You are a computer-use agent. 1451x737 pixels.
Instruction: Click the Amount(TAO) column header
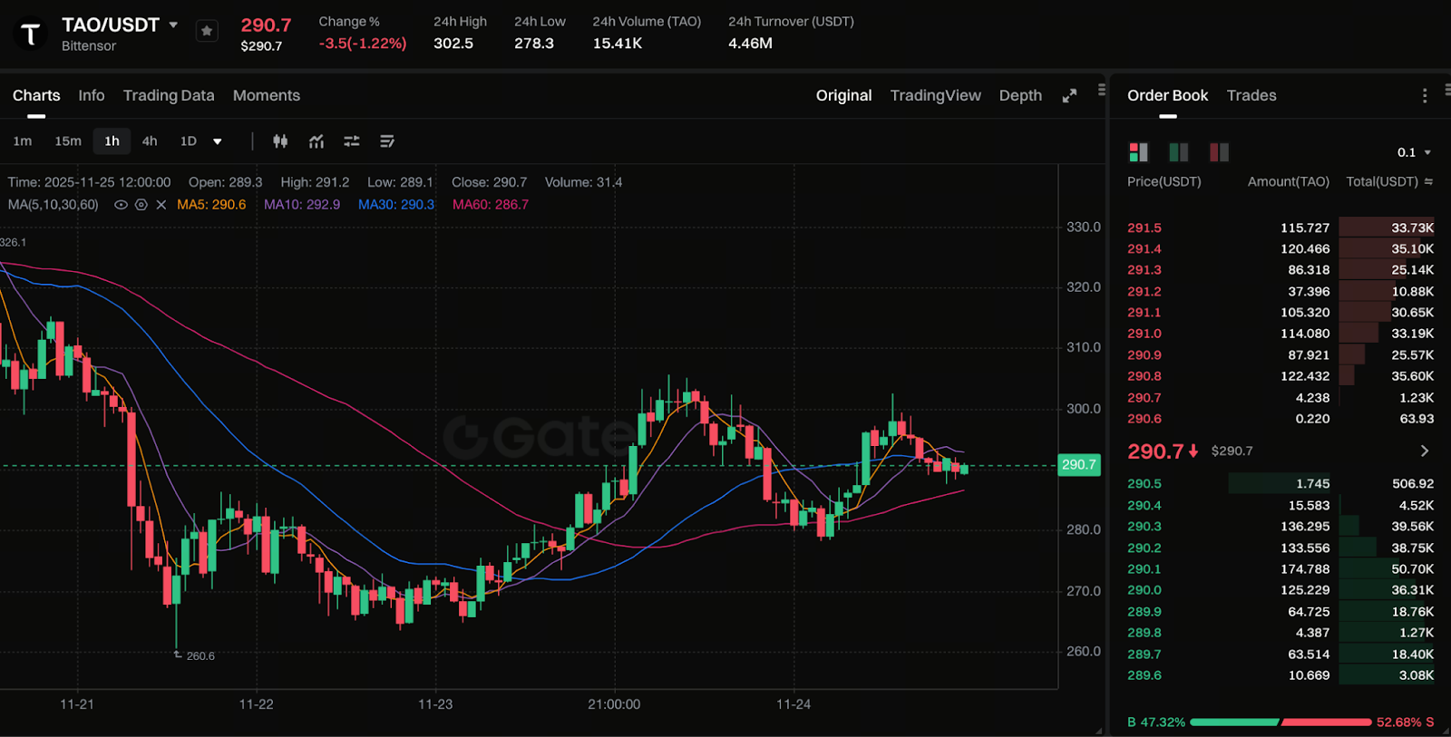point(1289,181)
